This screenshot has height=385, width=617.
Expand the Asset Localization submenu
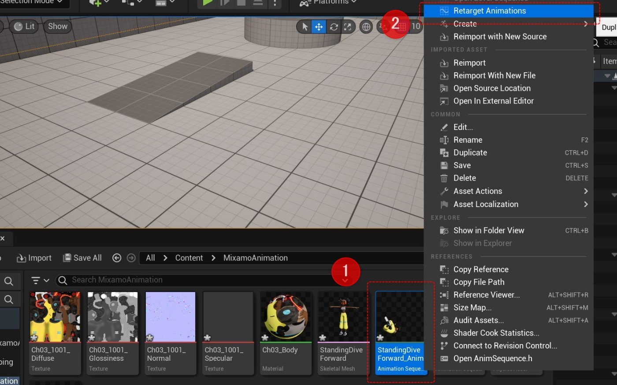tap(509, 204)
